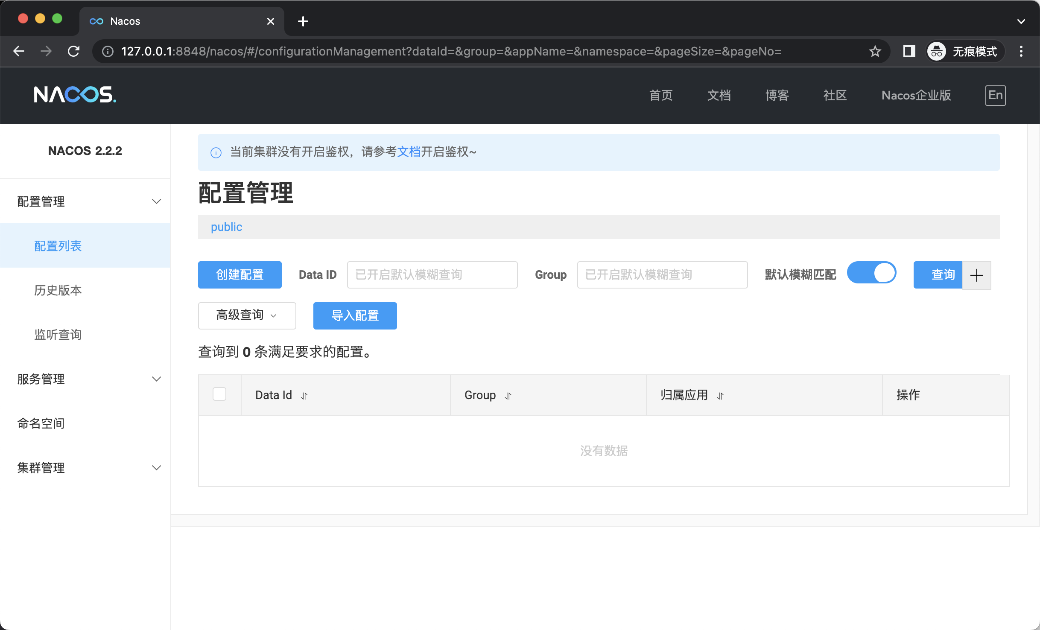Collapse the 配置管理 sidebar section
Viewport: 1040px width, 630px height.
[x=156, y=201]
